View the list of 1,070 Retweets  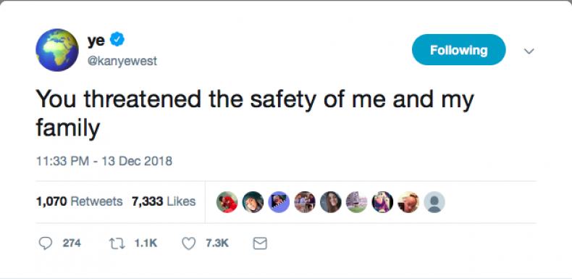(79, 201)
